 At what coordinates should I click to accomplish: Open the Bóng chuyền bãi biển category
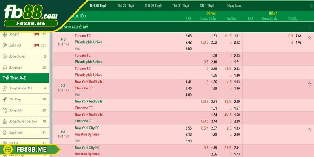24,121
